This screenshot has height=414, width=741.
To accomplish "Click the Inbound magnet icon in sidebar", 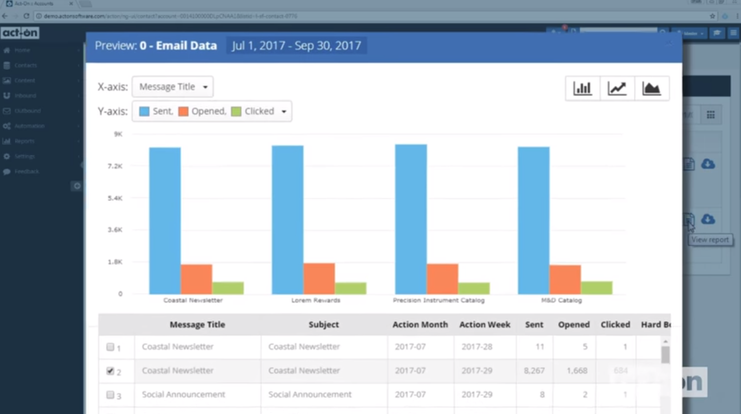I will coord(7,95).
